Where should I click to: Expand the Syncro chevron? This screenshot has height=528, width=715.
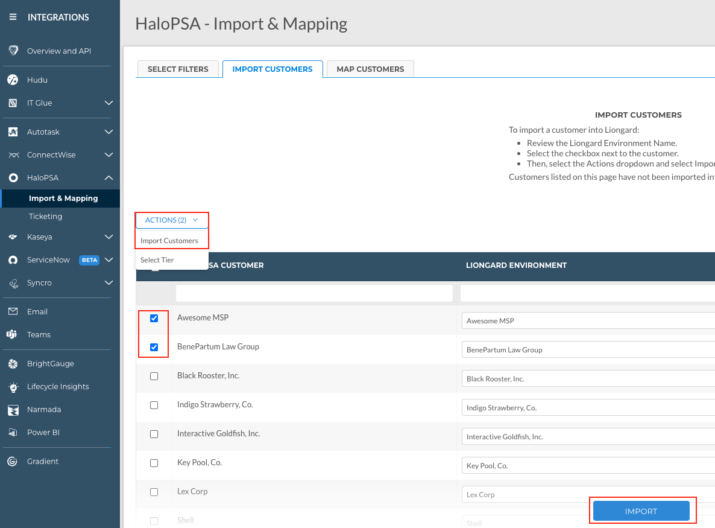click(109, 282)
